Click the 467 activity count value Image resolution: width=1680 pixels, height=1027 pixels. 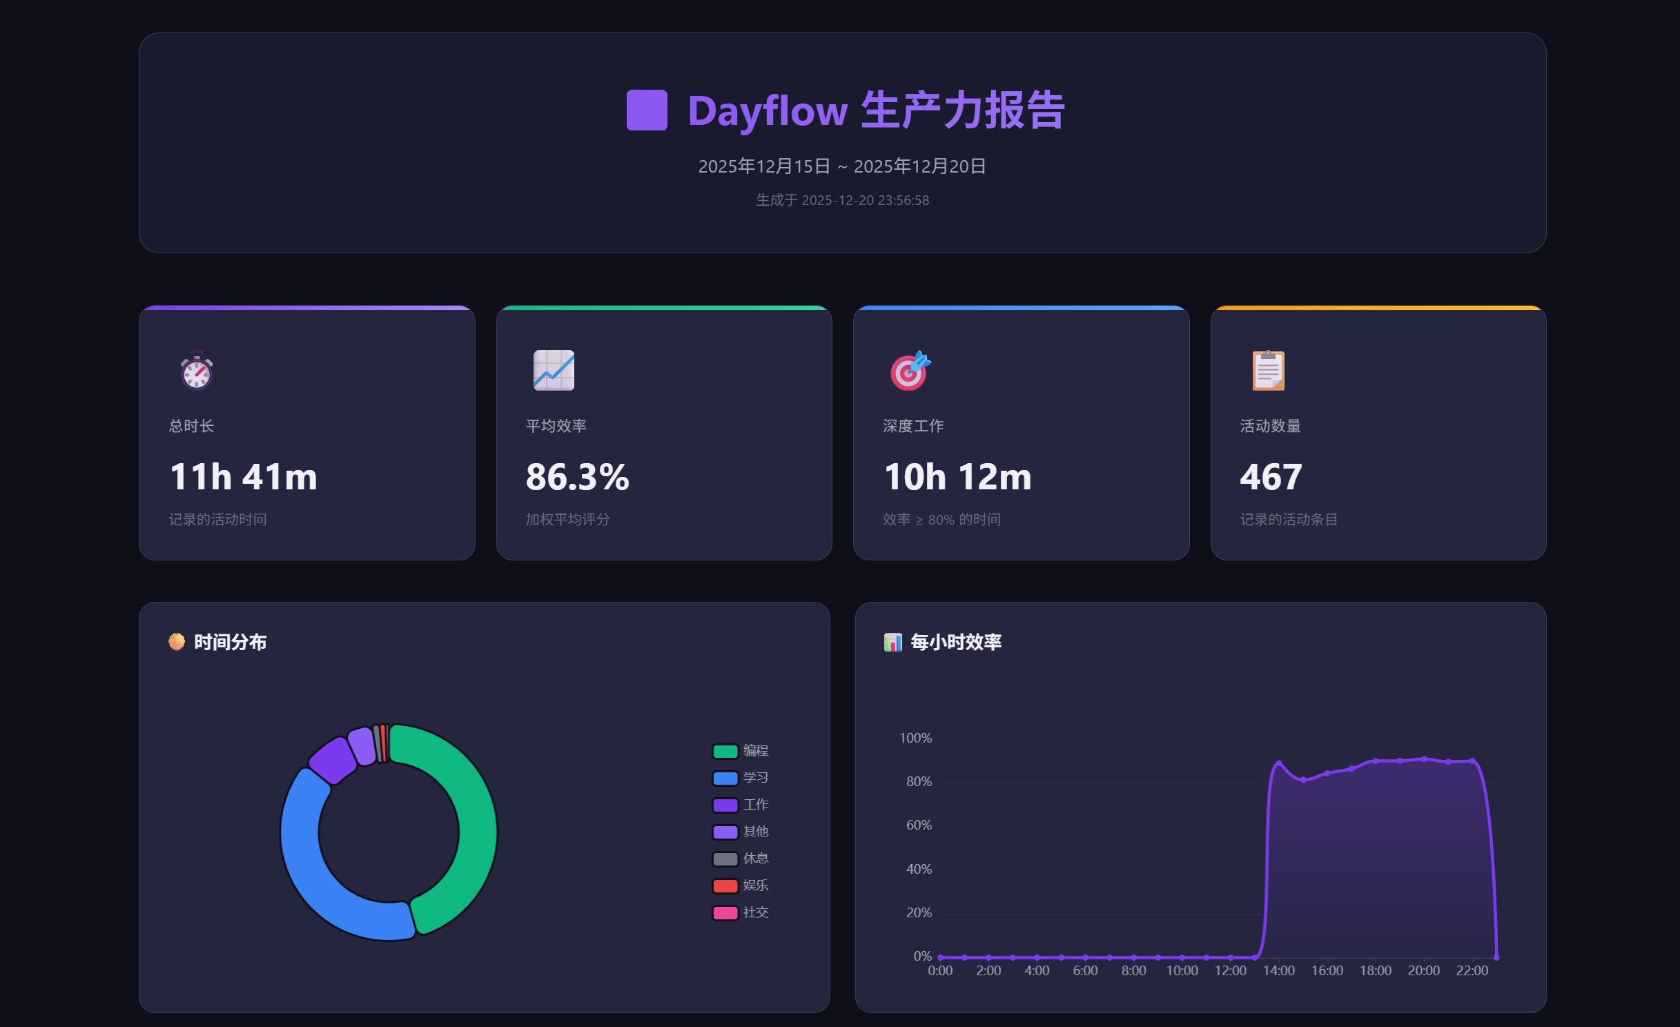tap(1271, 477)
